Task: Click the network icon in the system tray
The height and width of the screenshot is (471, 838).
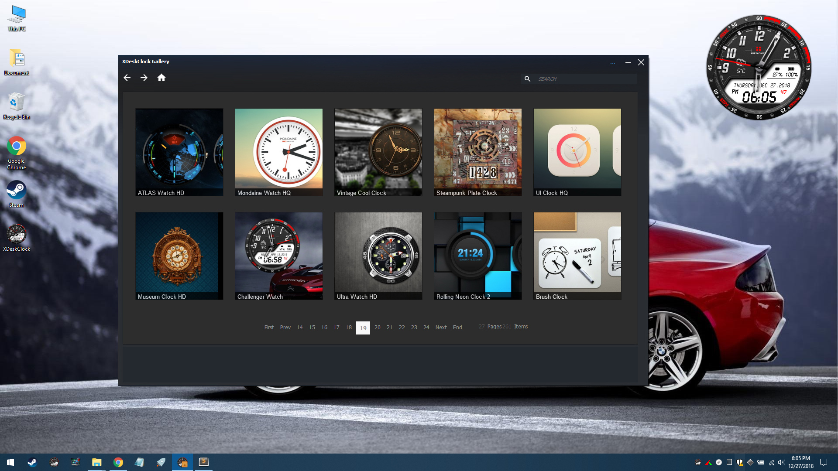Action: click(x=771, y=463)
